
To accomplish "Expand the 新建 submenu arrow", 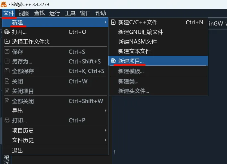I will tap(105, 22).
